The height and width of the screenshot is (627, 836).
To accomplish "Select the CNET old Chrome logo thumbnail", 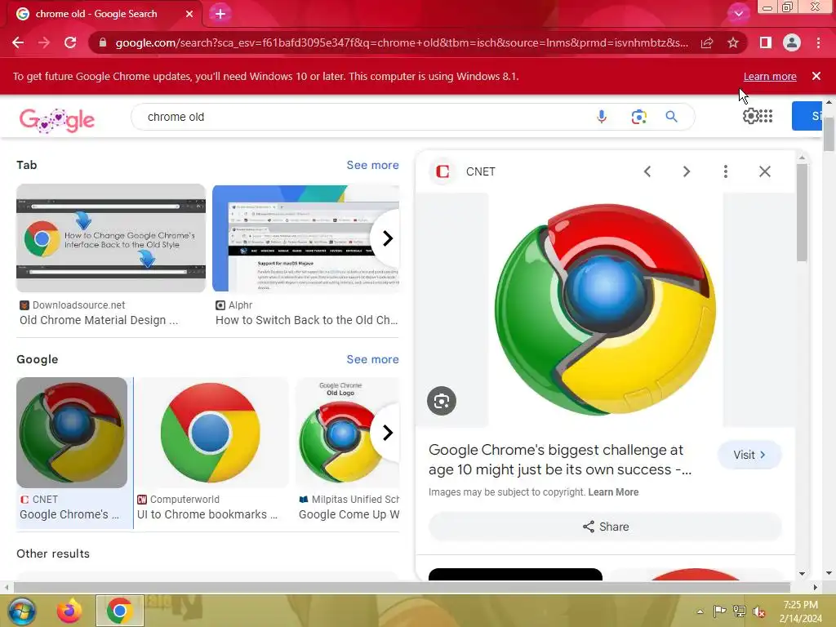I will (72, 433).
